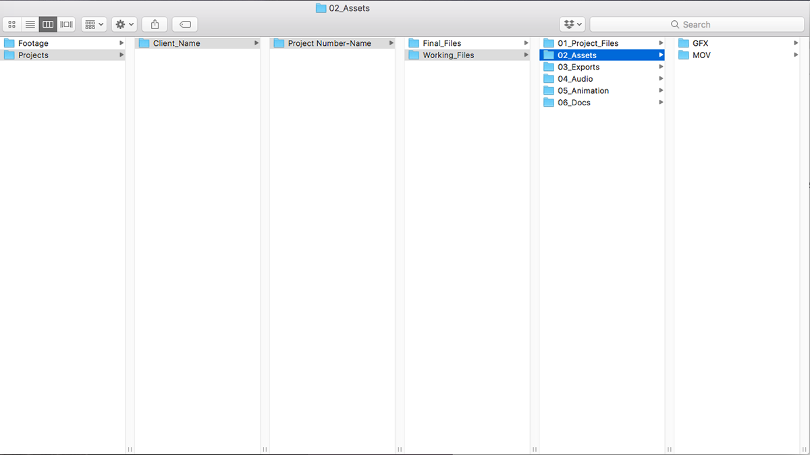Click the Project Number-Name folder icon
This screenshot has height=455, width=810.
point(279,43)
